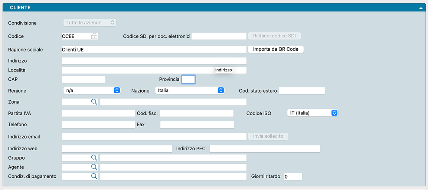
Task: Click the Ragione sociale text field
Action: 154,49
